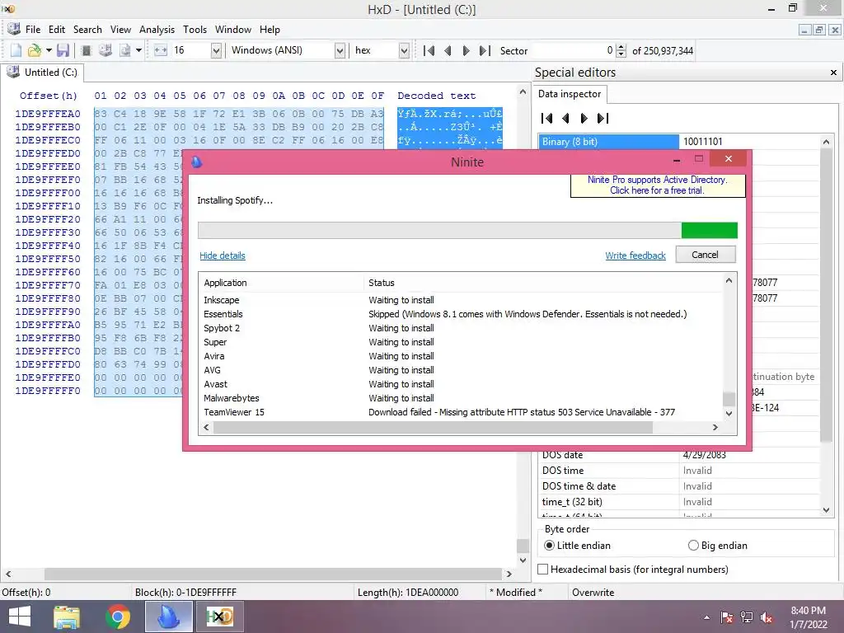Select Little endian byte order

pyautogui.click(x=577, y=546)
